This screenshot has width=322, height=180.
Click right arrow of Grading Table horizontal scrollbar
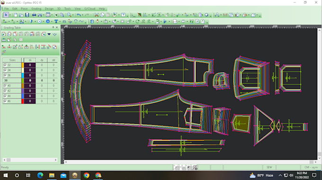pyautogui.click(x=55, y=160)
